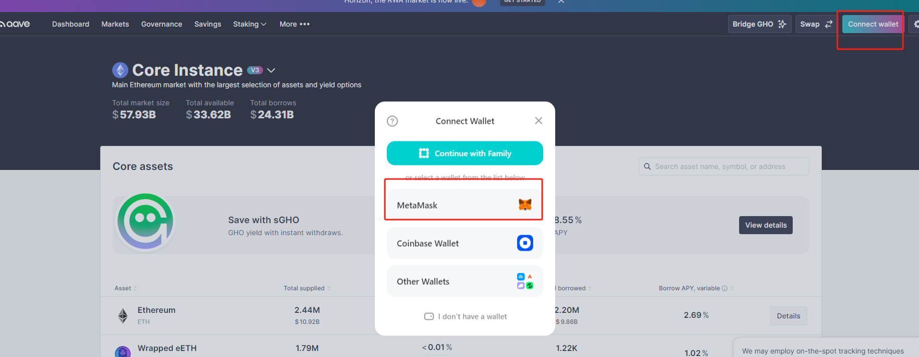Select Coinbase Wallet option

point(465,243)
